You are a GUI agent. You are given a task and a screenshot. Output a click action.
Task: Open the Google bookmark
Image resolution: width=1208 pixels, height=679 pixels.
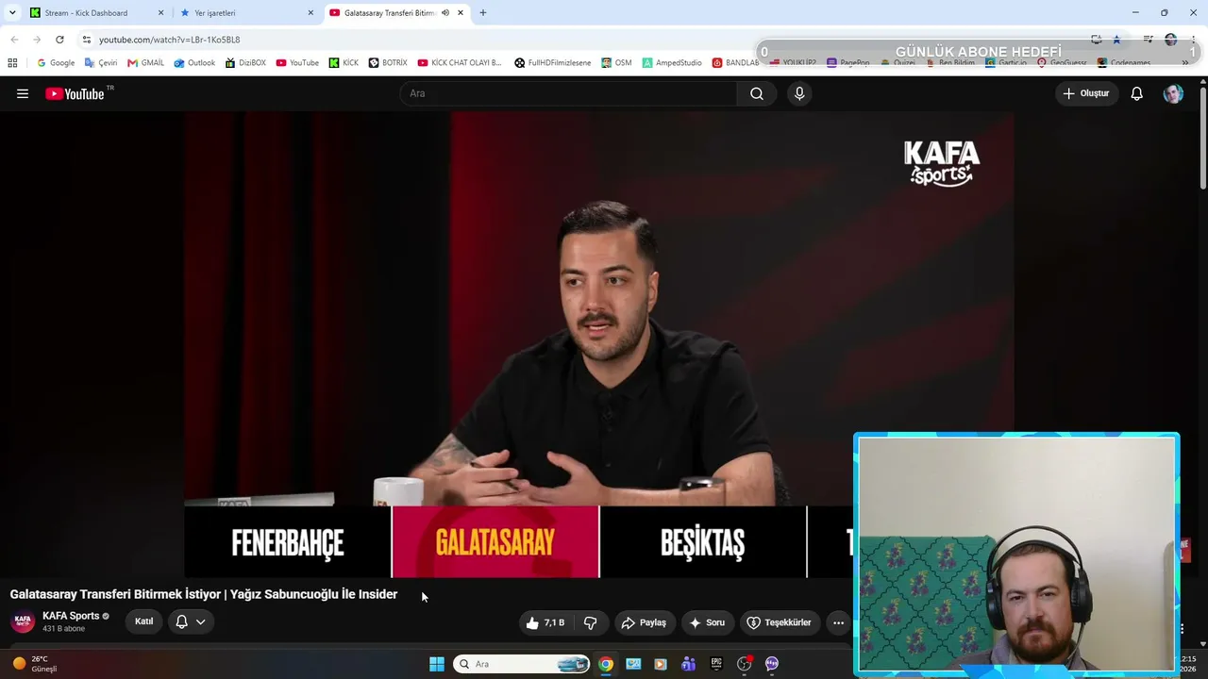56,63
